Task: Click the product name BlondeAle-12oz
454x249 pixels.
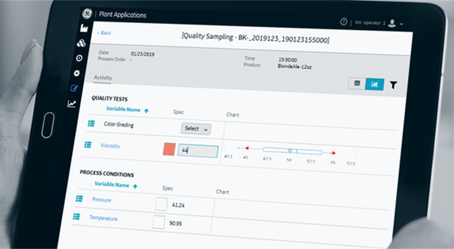Action: click(x=295, y=67)
